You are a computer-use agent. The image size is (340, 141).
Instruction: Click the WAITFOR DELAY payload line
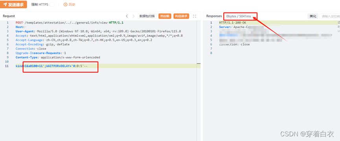coord(51,66)
